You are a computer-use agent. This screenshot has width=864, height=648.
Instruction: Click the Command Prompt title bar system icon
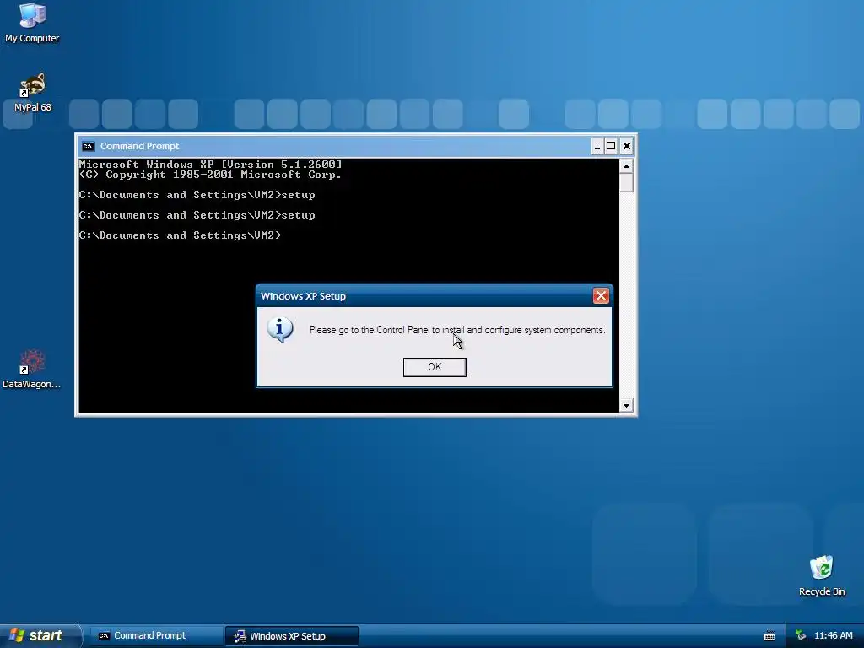click(x=88, y=146)
